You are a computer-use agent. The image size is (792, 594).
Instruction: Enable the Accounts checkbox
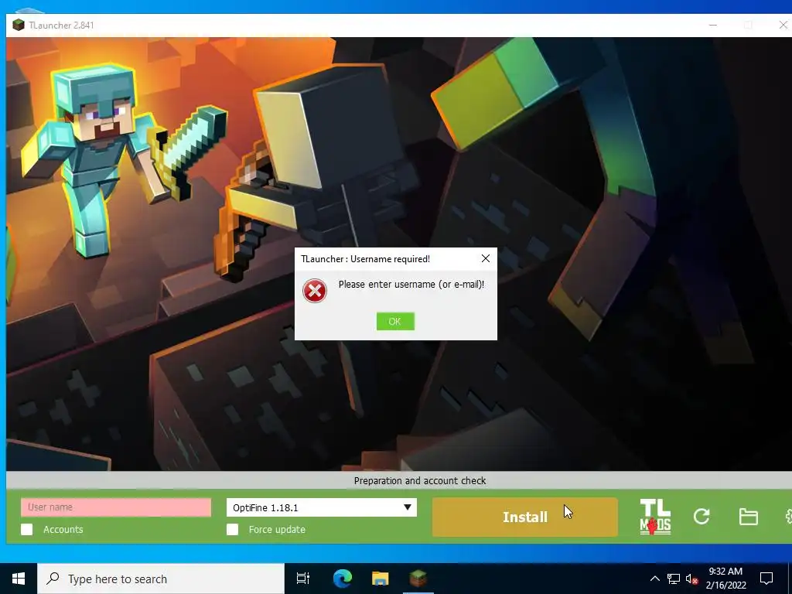click(27, 529)
